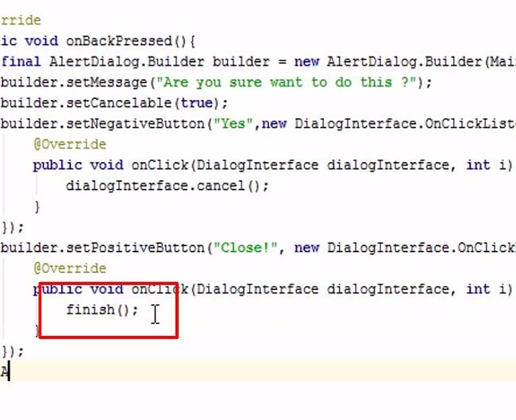The height and width of the screenshot is (420, 516).
Task: Click the finish() statement
Action: coord(102,310)
